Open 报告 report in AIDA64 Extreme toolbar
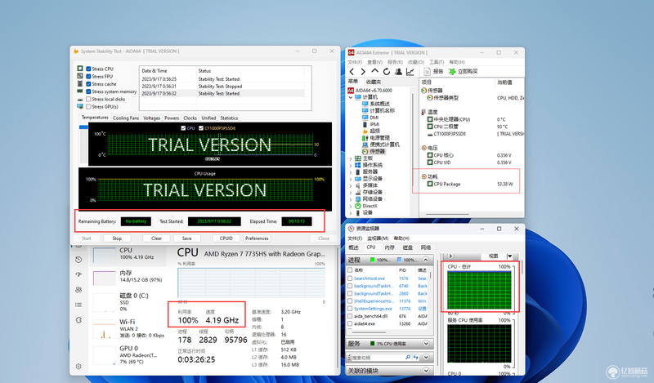The height and width of the screenshot is (383, 654). tap(434, 72)
